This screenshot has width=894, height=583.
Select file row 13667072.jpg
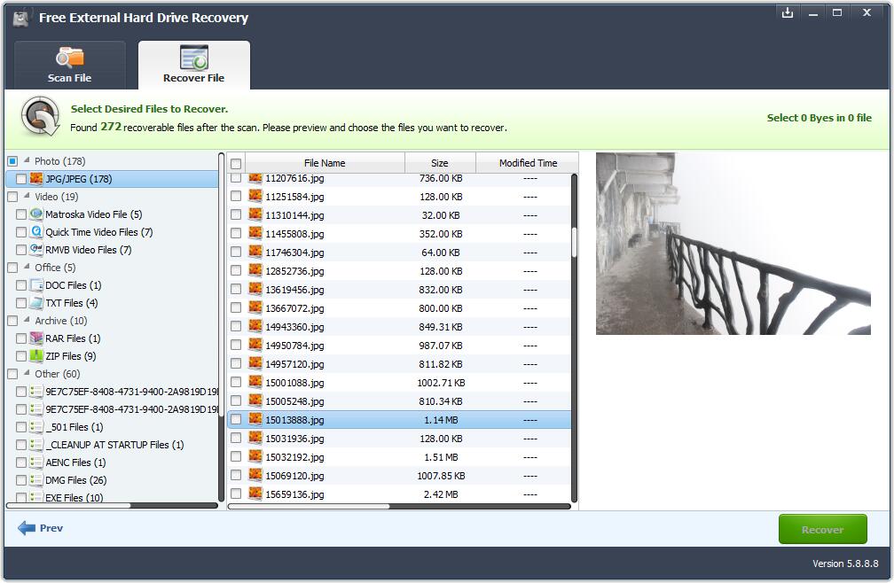point(399,308)
